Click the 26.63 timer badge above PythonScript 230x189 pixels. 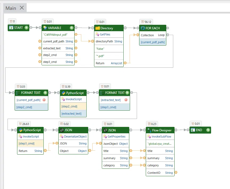click(24, 124)
